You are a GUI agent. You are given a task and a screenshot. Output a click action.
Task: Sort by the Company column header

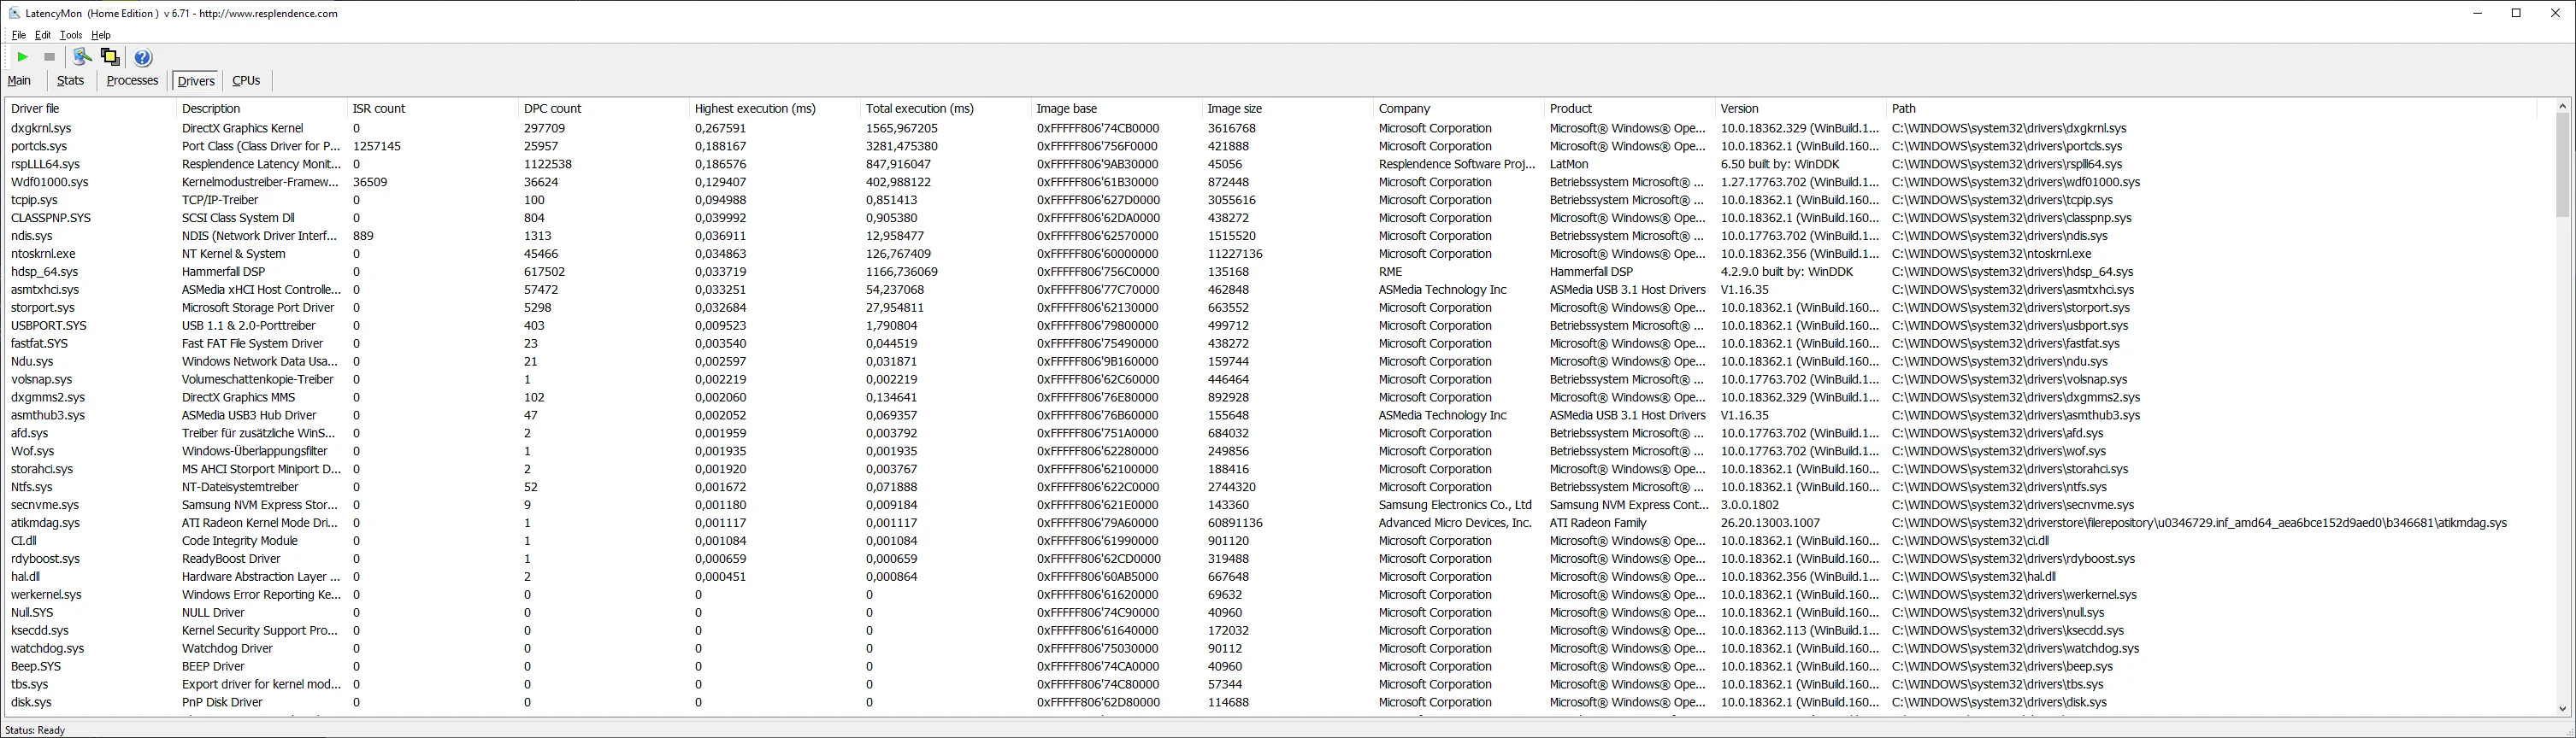coord(1458,108)
